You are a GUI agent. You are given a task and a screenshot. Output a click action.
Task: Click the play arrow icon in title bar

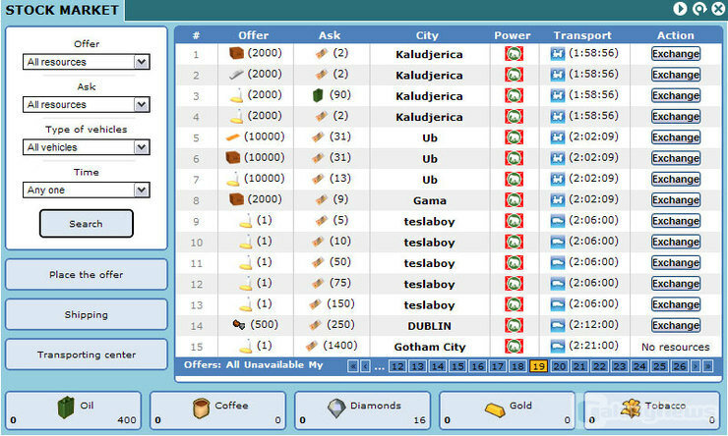[x=680, y=8]
